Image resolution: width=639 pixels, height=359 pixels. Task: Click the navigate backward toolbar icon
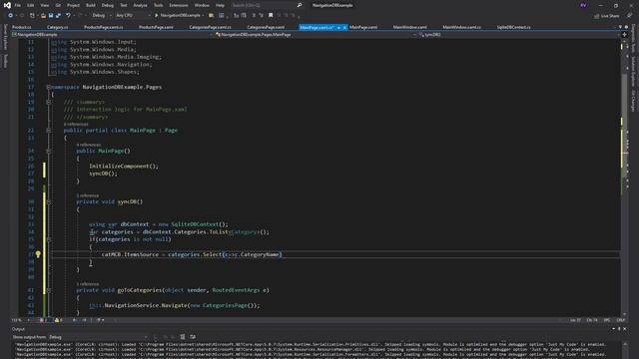click(x=10, y=16)
